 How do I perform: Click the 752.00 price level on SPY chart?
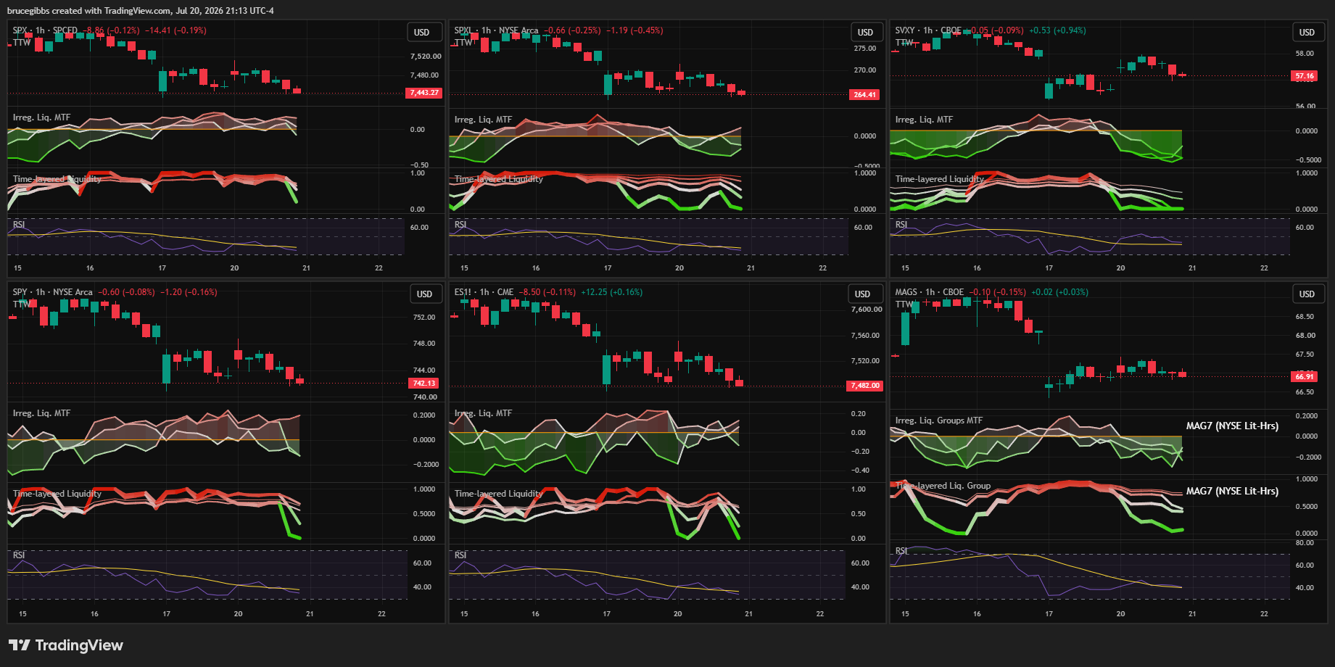424,318
